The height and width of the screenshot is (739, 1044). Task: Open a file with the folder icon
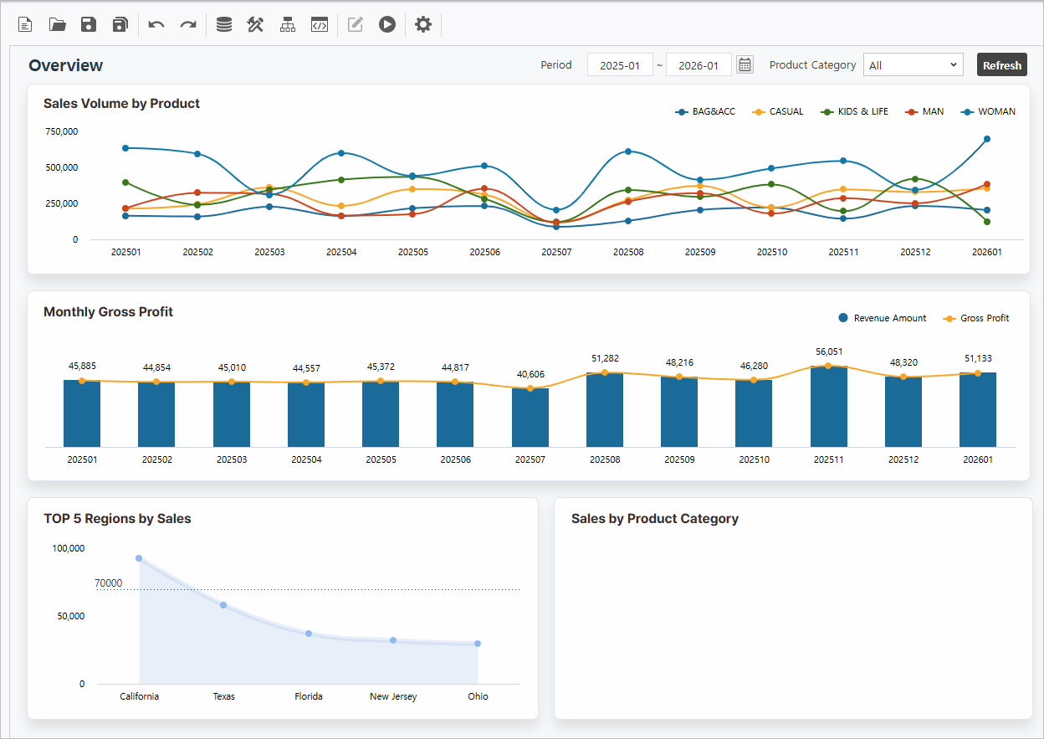[x=57, y=24]
